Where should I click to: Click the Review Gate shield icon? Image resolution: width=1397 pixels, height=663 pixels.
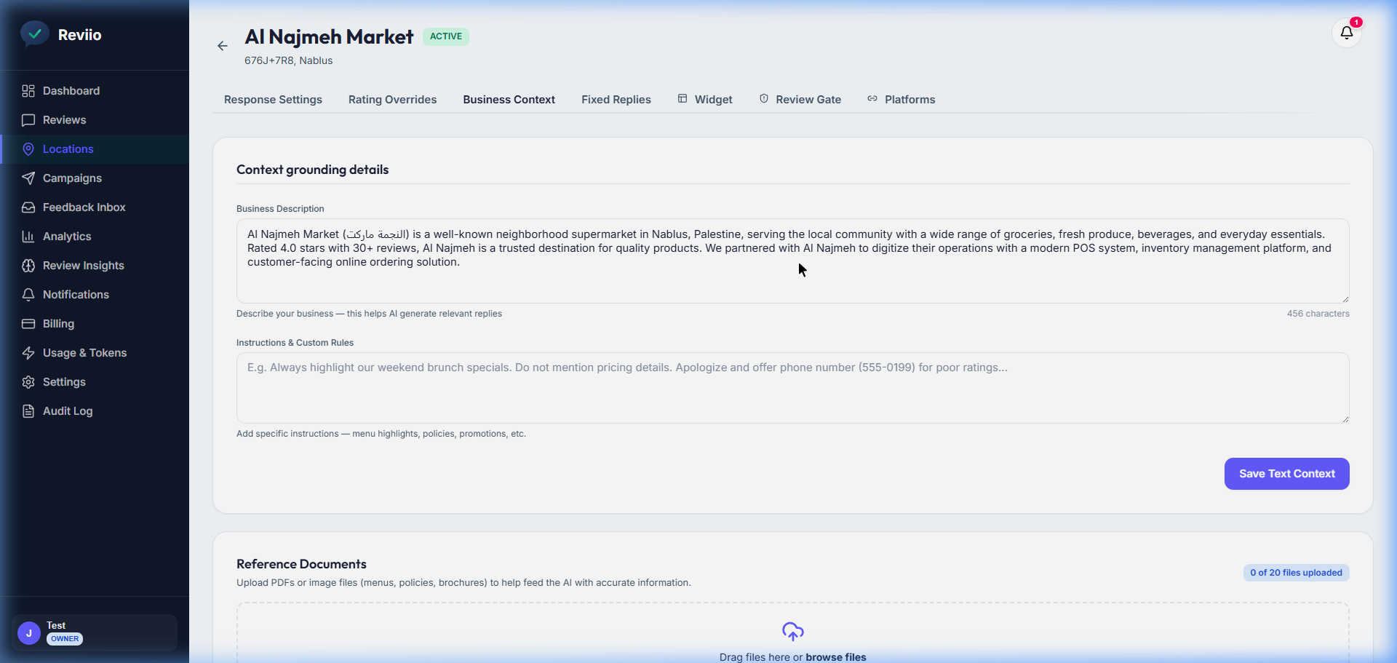[764, 98]
